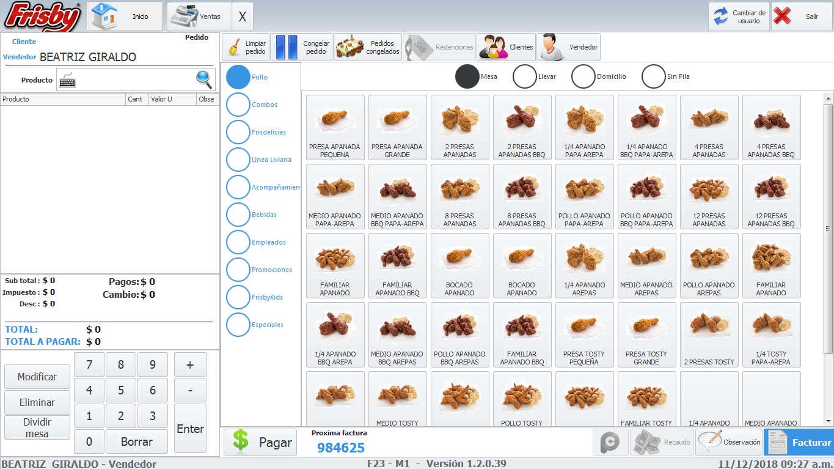Select the FrisbyKids category
834x469 pixels.
click(x=238, y=297)
